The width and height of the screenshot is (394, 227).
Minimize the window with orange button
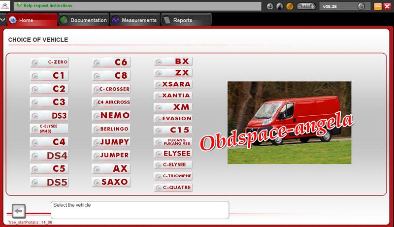click(x=378, y=6)
